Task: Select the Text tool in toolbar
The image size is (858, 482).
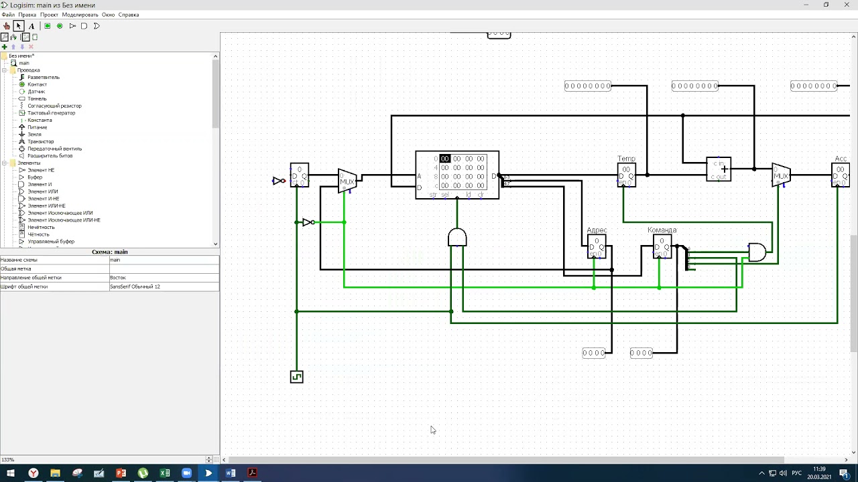Action: 31,26
